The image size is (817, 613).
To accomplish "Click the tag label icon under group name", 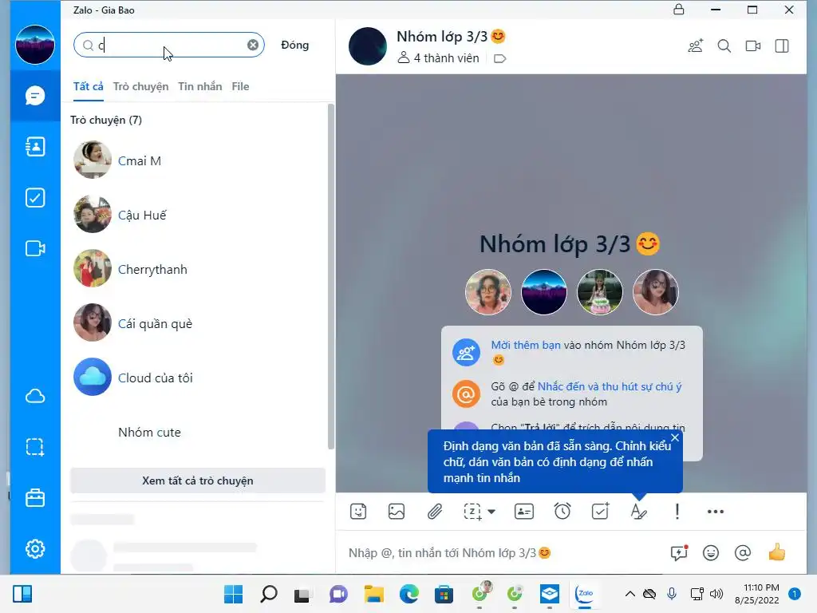I will [499, 58].
